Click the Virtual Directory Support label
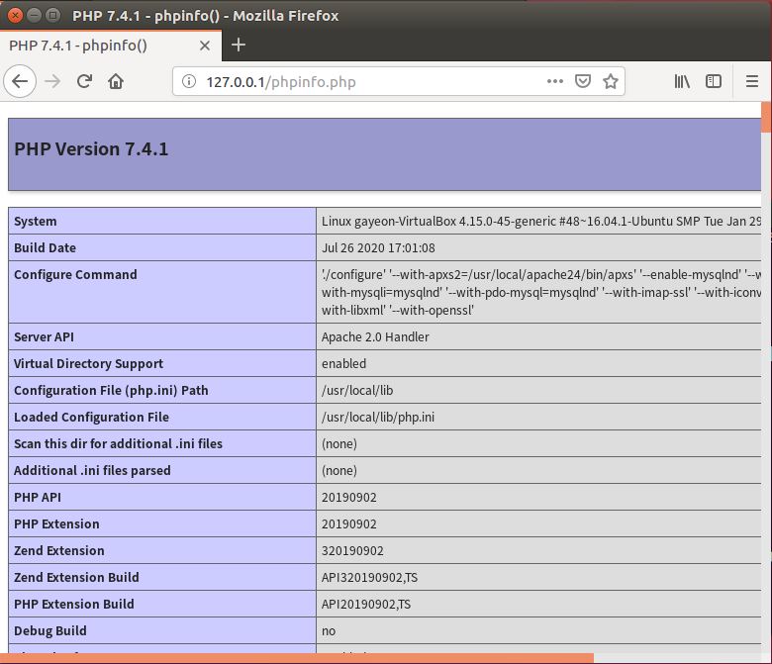 click(x=88, y=364)
